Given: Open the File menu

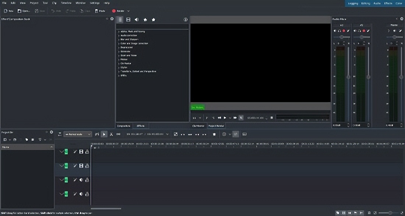Looking at the screenshot, I should (x=4, y=3).
